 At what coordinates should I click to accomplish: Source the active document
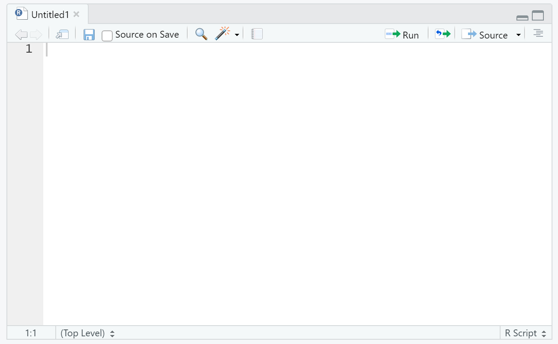point(485,35)
